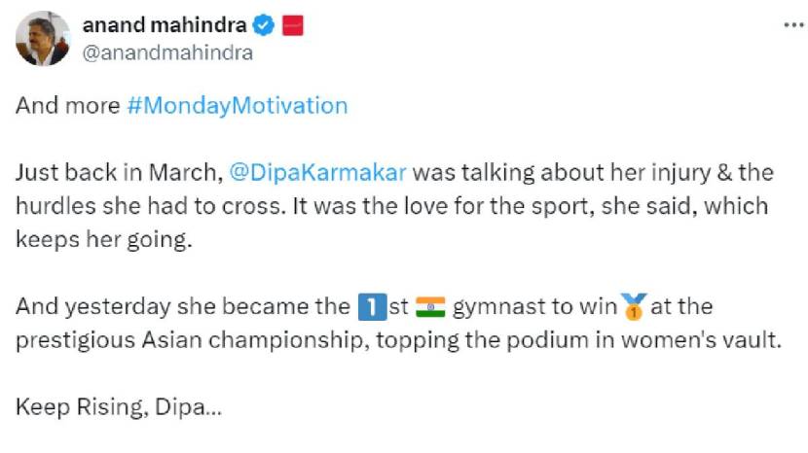Screen dimensions: 808x453
Task: Click the blue verified checkmark badge
Action: click(263, 26)
